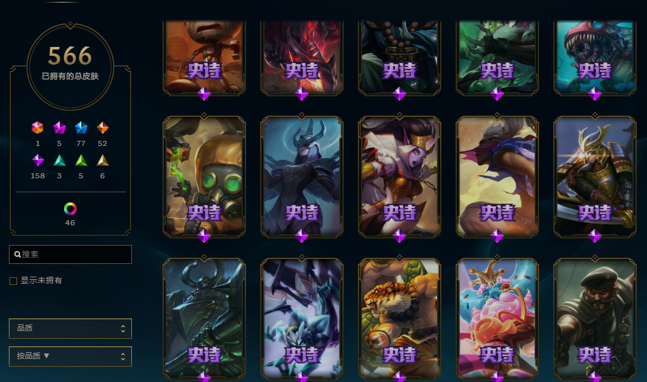Click the blue Legendary gem icon showing 77
The height and width of the screenshot is (382, 647).
81,128
